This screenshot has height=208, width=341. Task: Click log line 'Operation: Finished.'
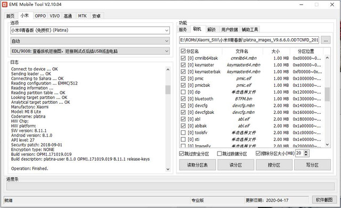tap(30, 169)
